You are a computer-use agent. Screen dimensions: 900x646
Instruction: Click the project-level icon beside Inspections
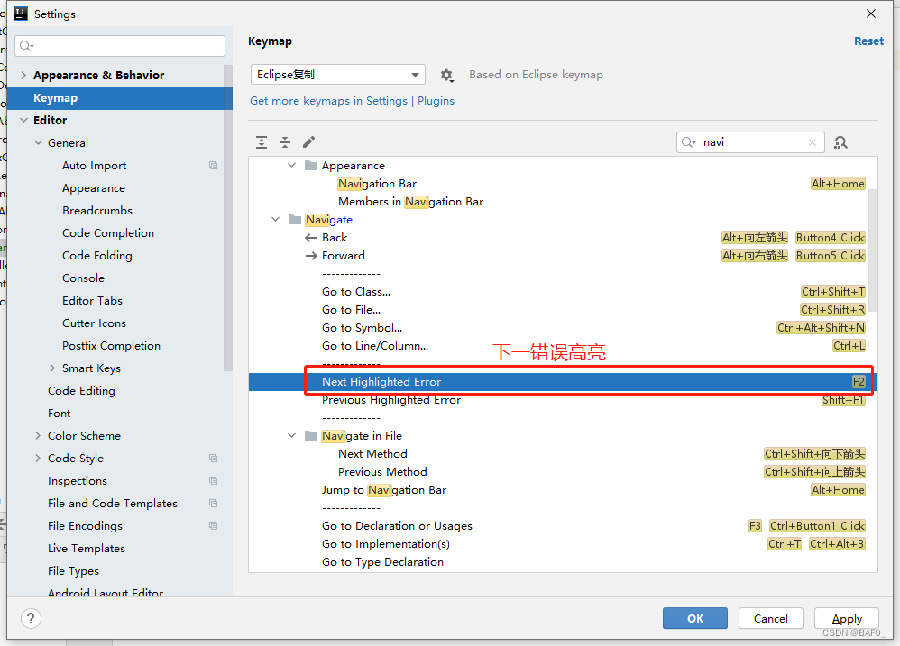click(214, 481)
